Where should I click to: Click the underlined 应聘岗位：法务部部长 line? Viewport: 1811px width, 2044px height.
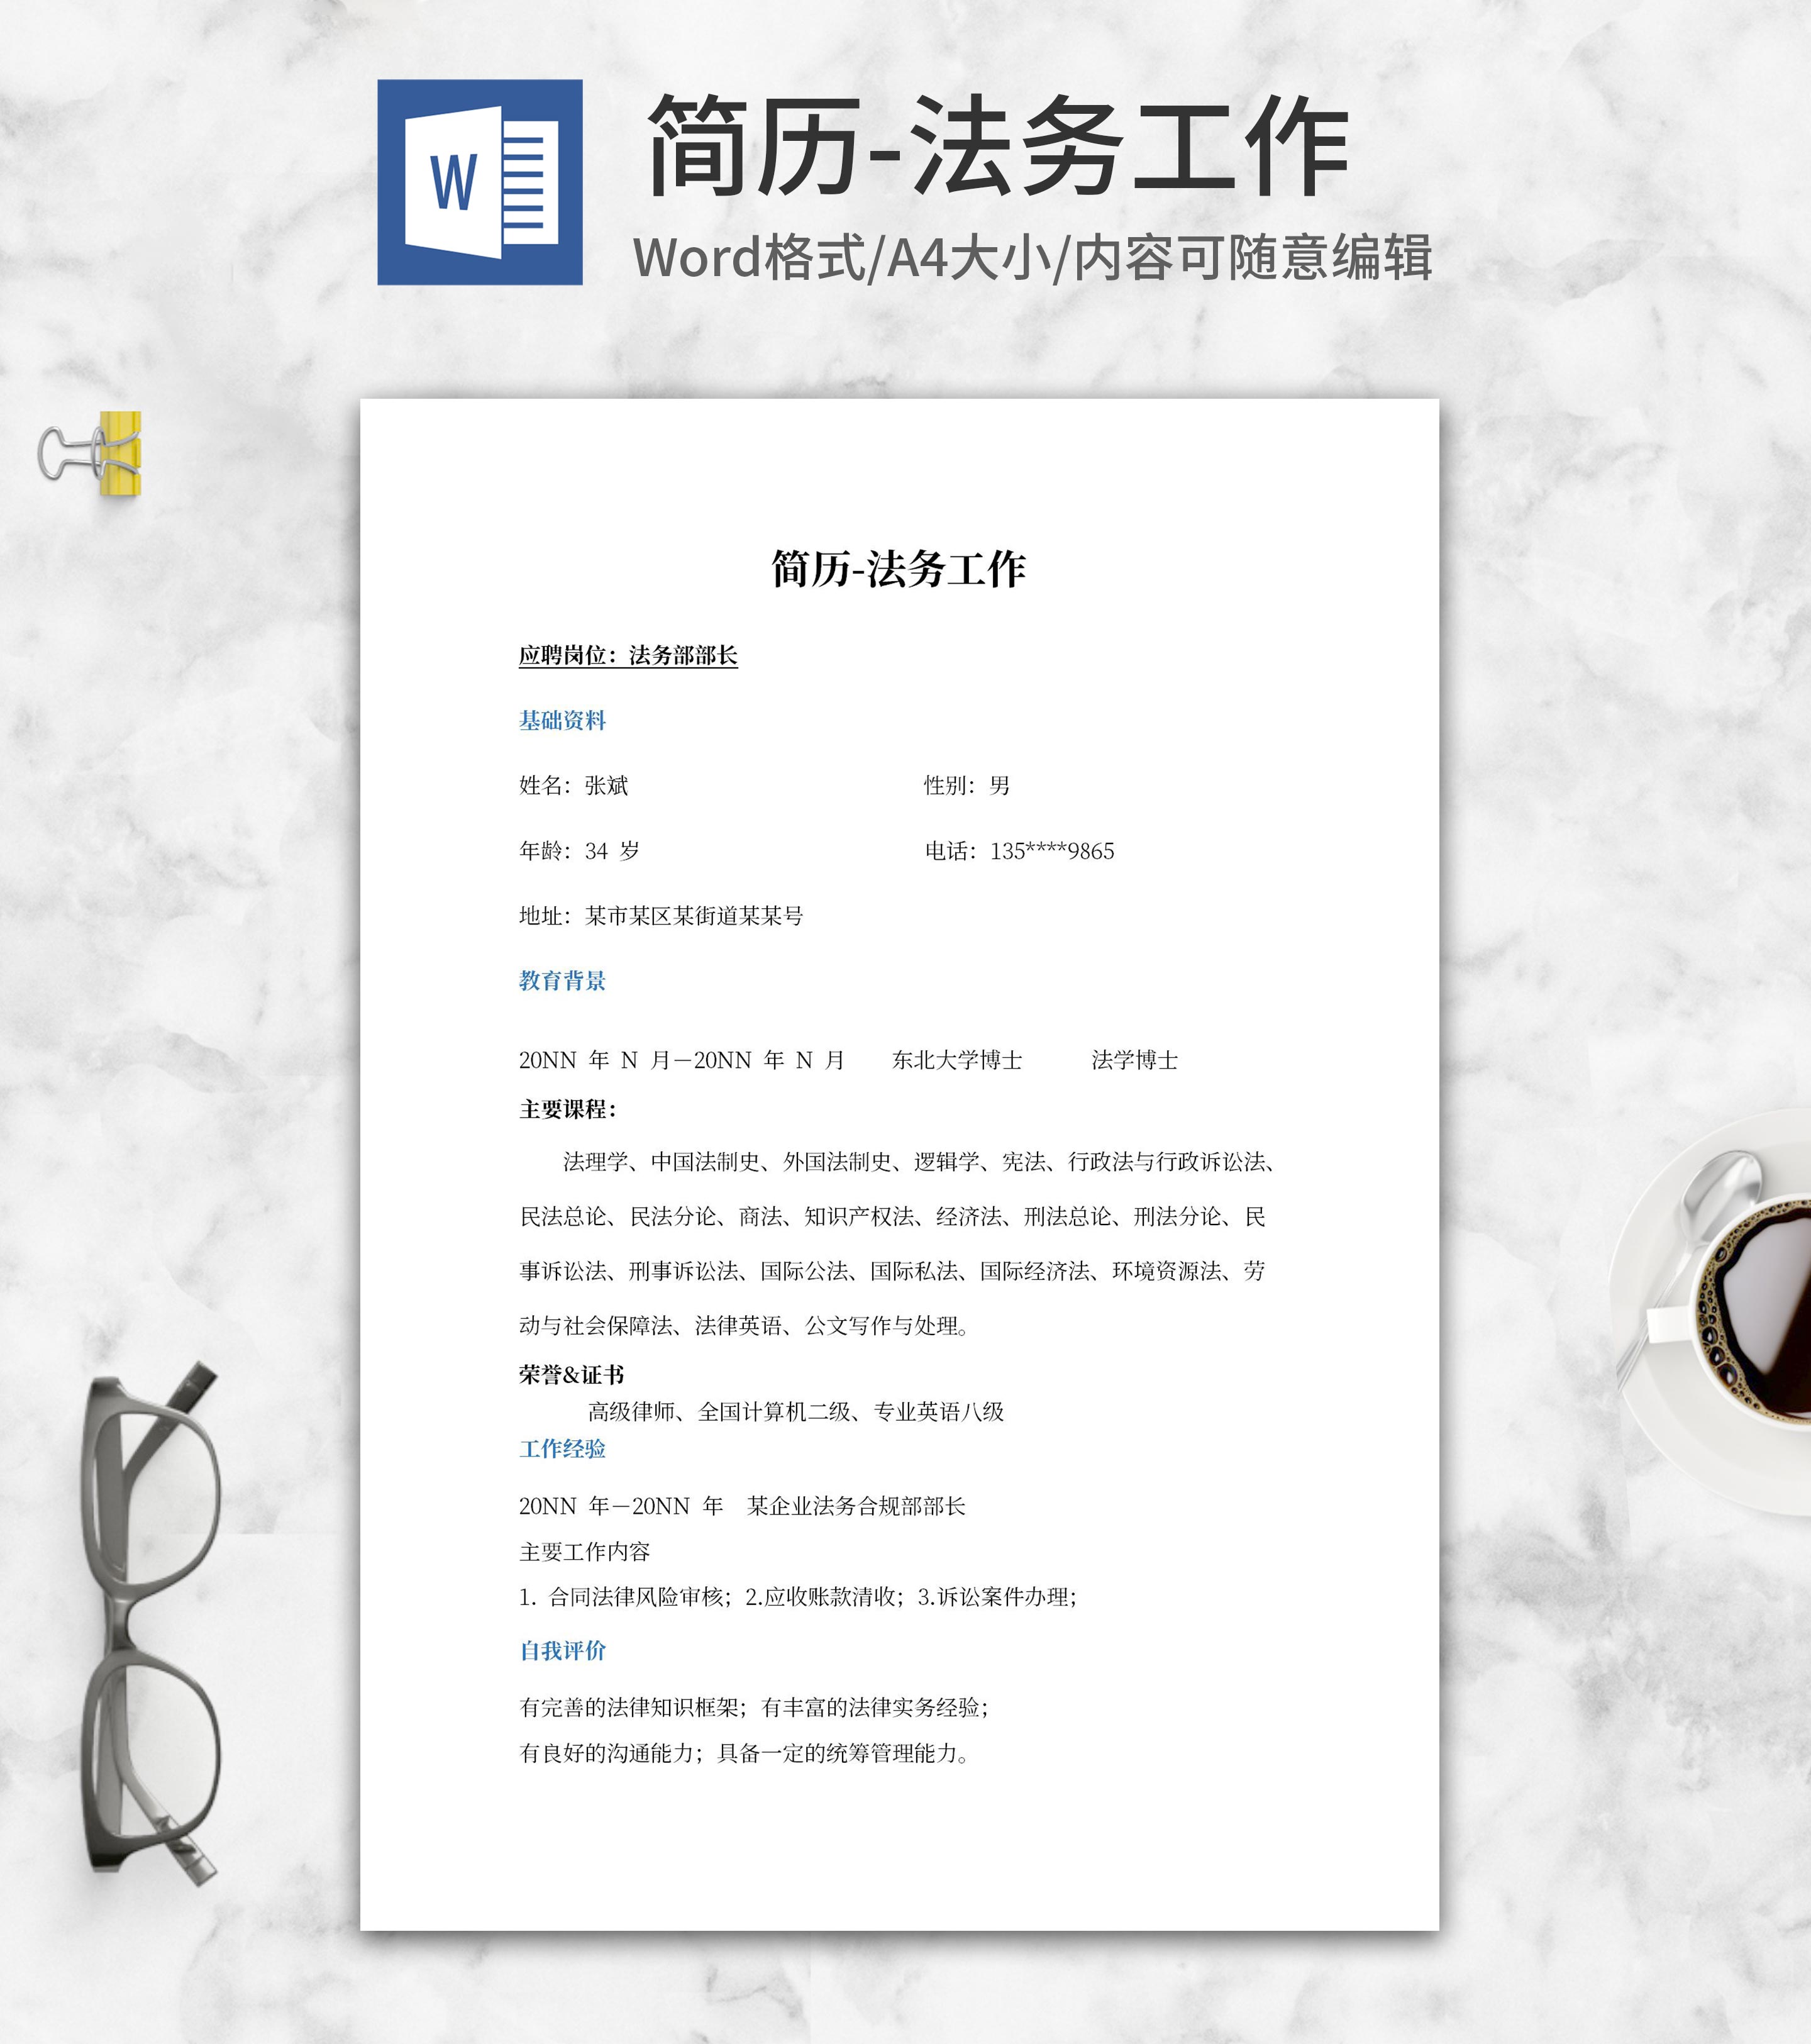click(x=627, y=655)
